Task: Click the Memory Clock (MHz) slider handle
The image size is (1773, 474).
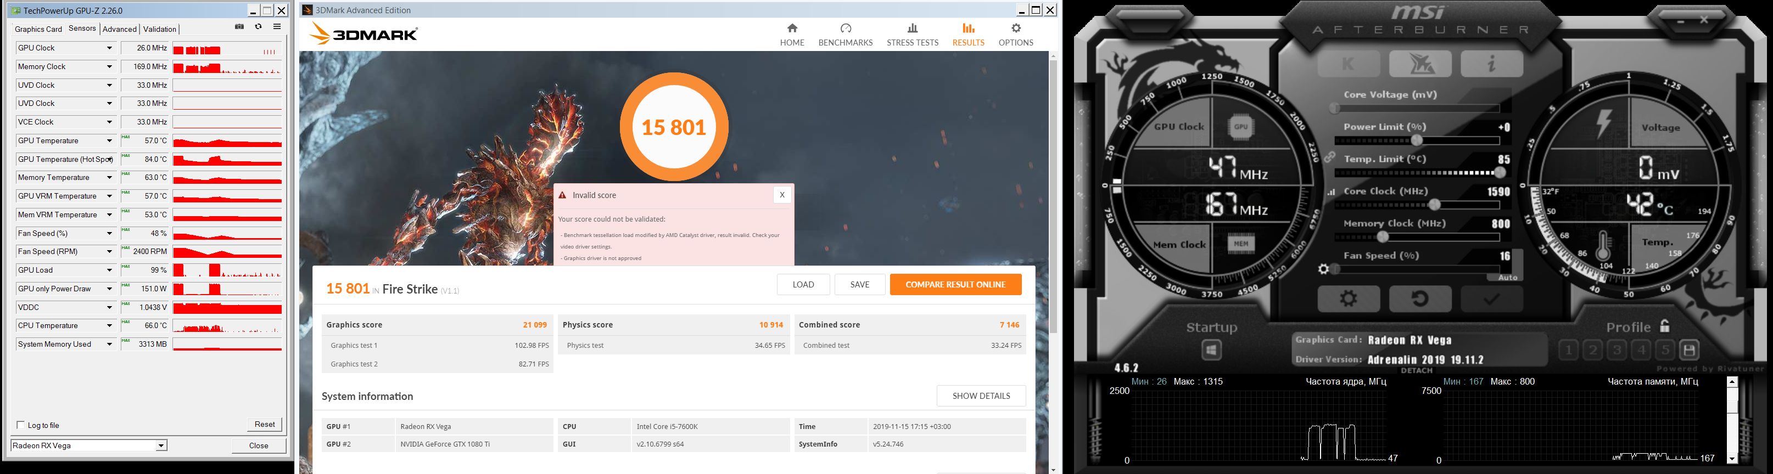Action: [1383, 238]
